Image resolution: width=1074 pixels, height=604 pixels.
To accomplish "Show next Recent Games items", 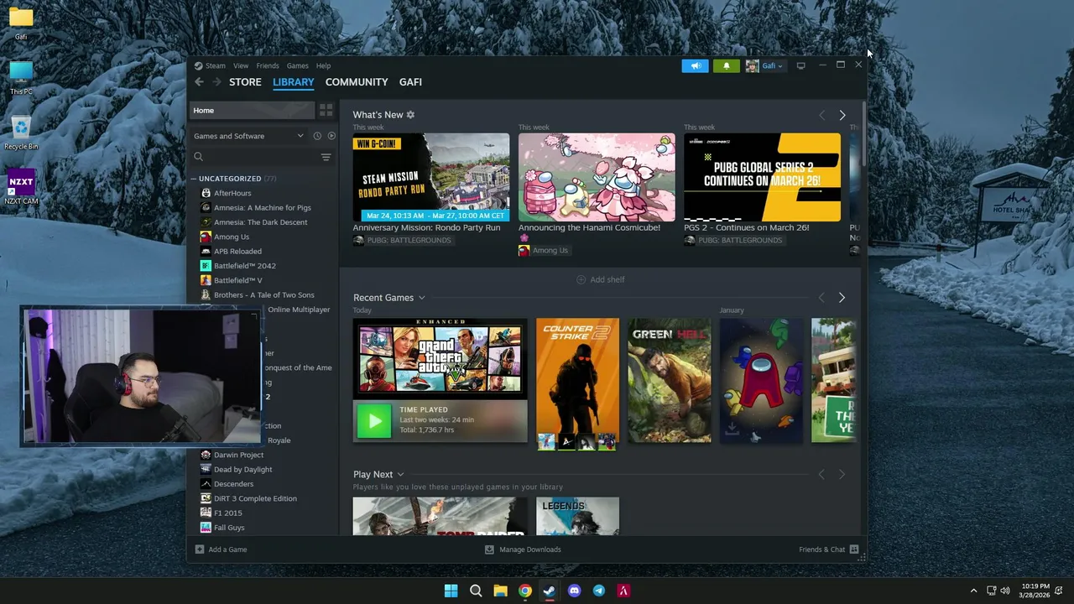I will 842,298.
